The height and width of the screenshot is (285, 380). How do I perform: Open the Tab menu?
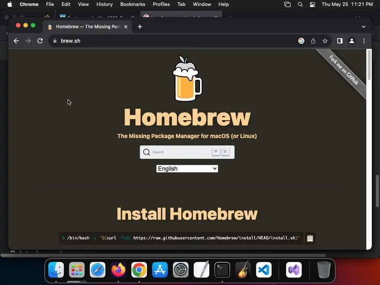click(181, 4)
